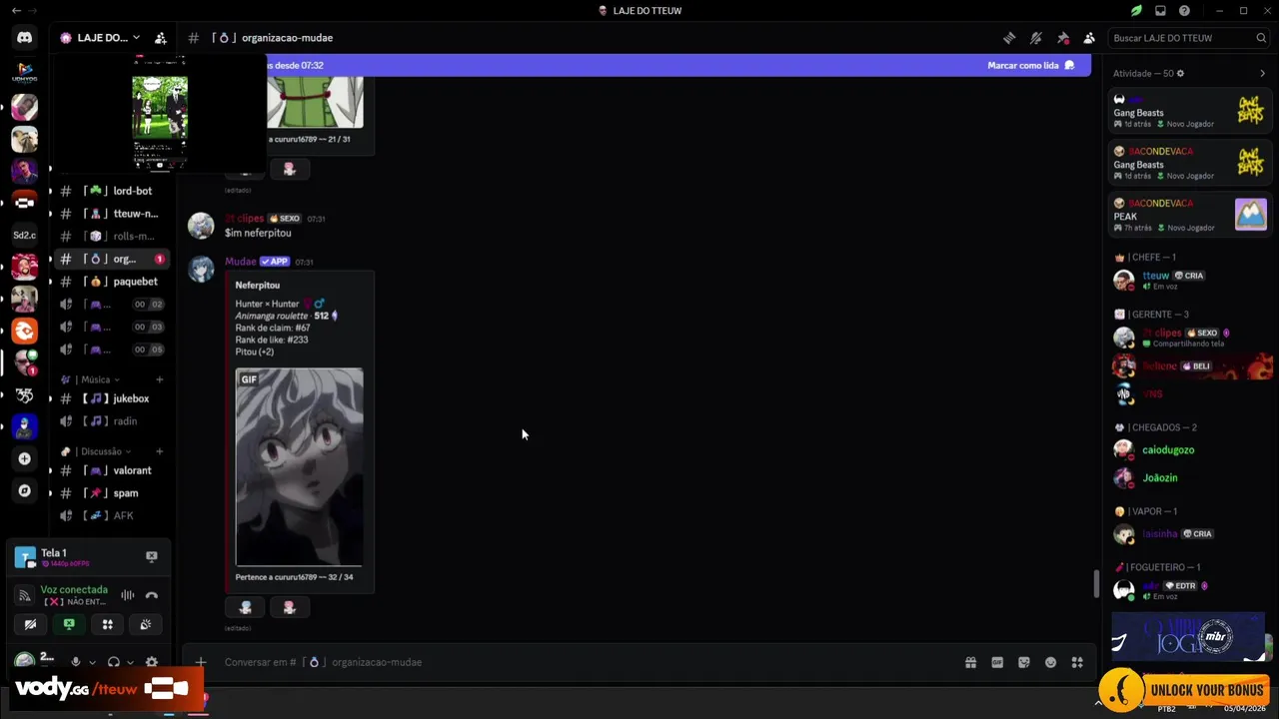Click navigate back arrow in title bar
This screenshot has width=1279, height=719.
[x=16, y=11]
